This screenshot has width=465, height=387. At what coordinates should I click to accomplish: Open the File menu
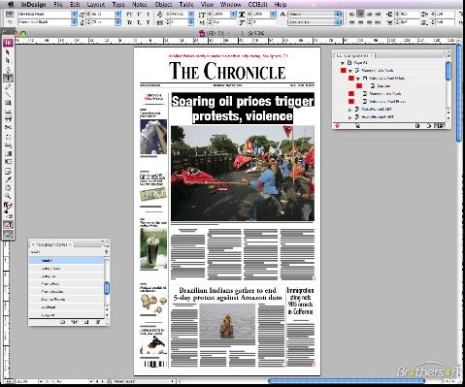(x=58, y=4)
